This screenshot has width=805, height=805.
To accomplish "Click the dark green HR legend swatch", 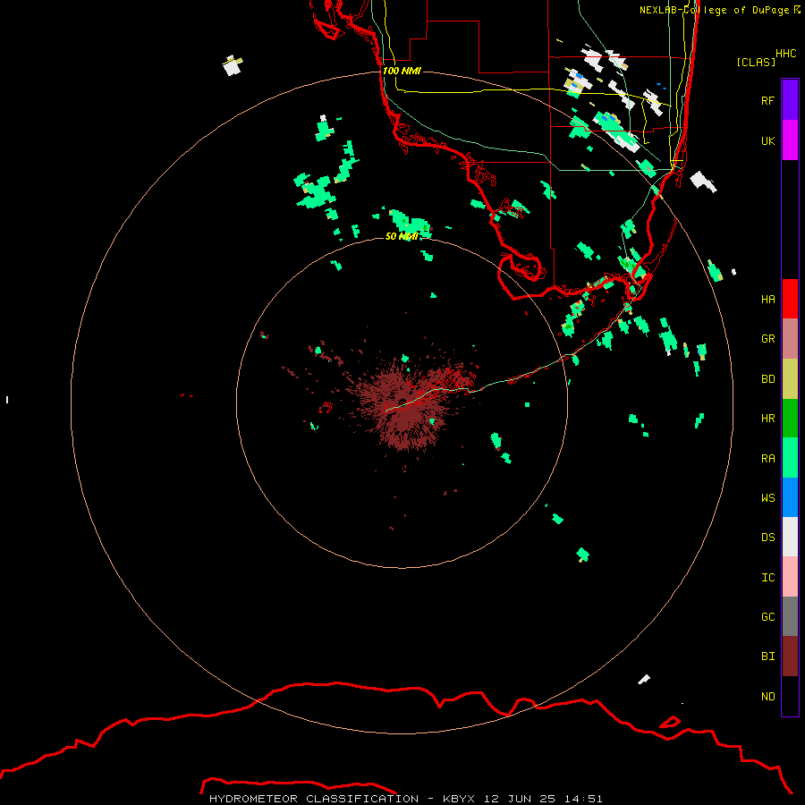I will (x=790, y=419).
